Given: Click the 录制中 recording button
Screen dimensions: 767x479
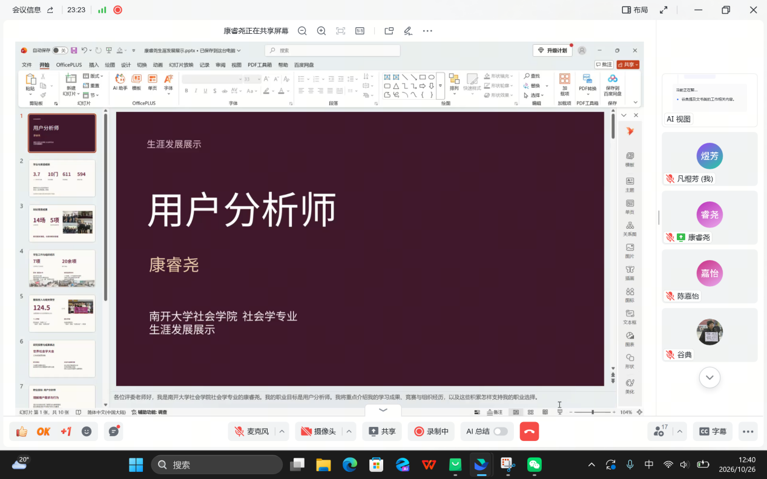Looking at the screenshot, I should tap(431, 431).
